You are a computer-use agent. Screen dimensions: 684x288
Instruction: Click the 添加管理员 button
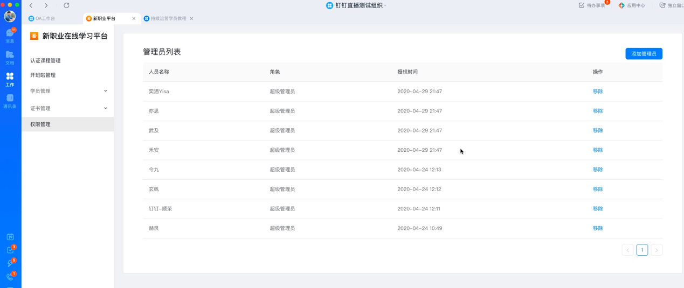(x=644, y=54)
